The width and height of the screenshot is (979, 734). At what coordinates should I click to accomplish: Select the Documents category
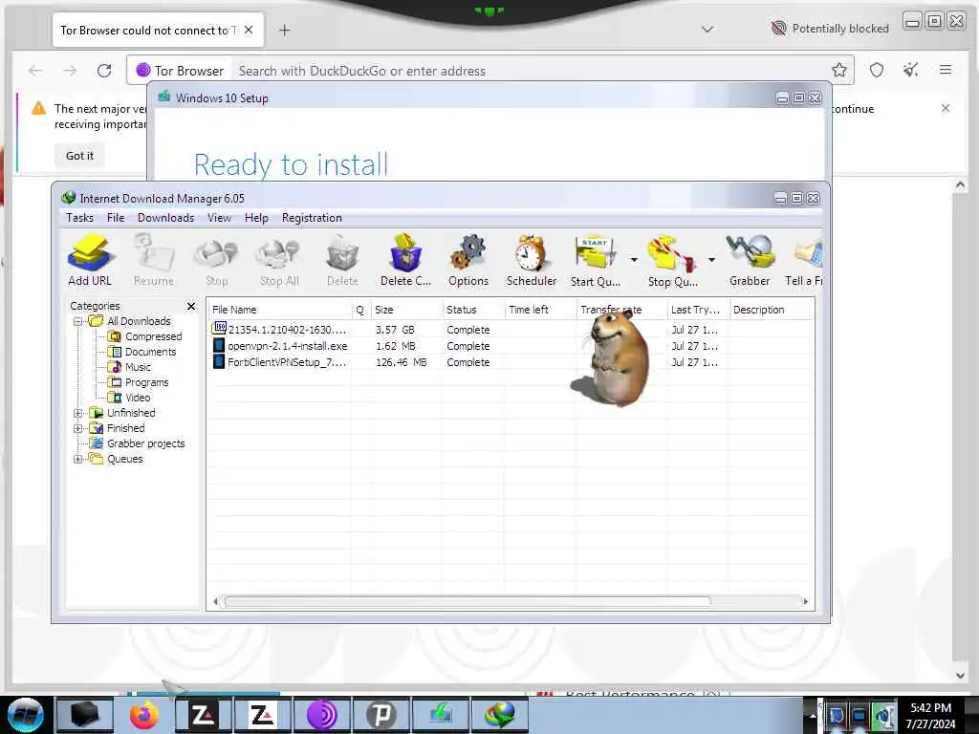click(x=150, y=352)
